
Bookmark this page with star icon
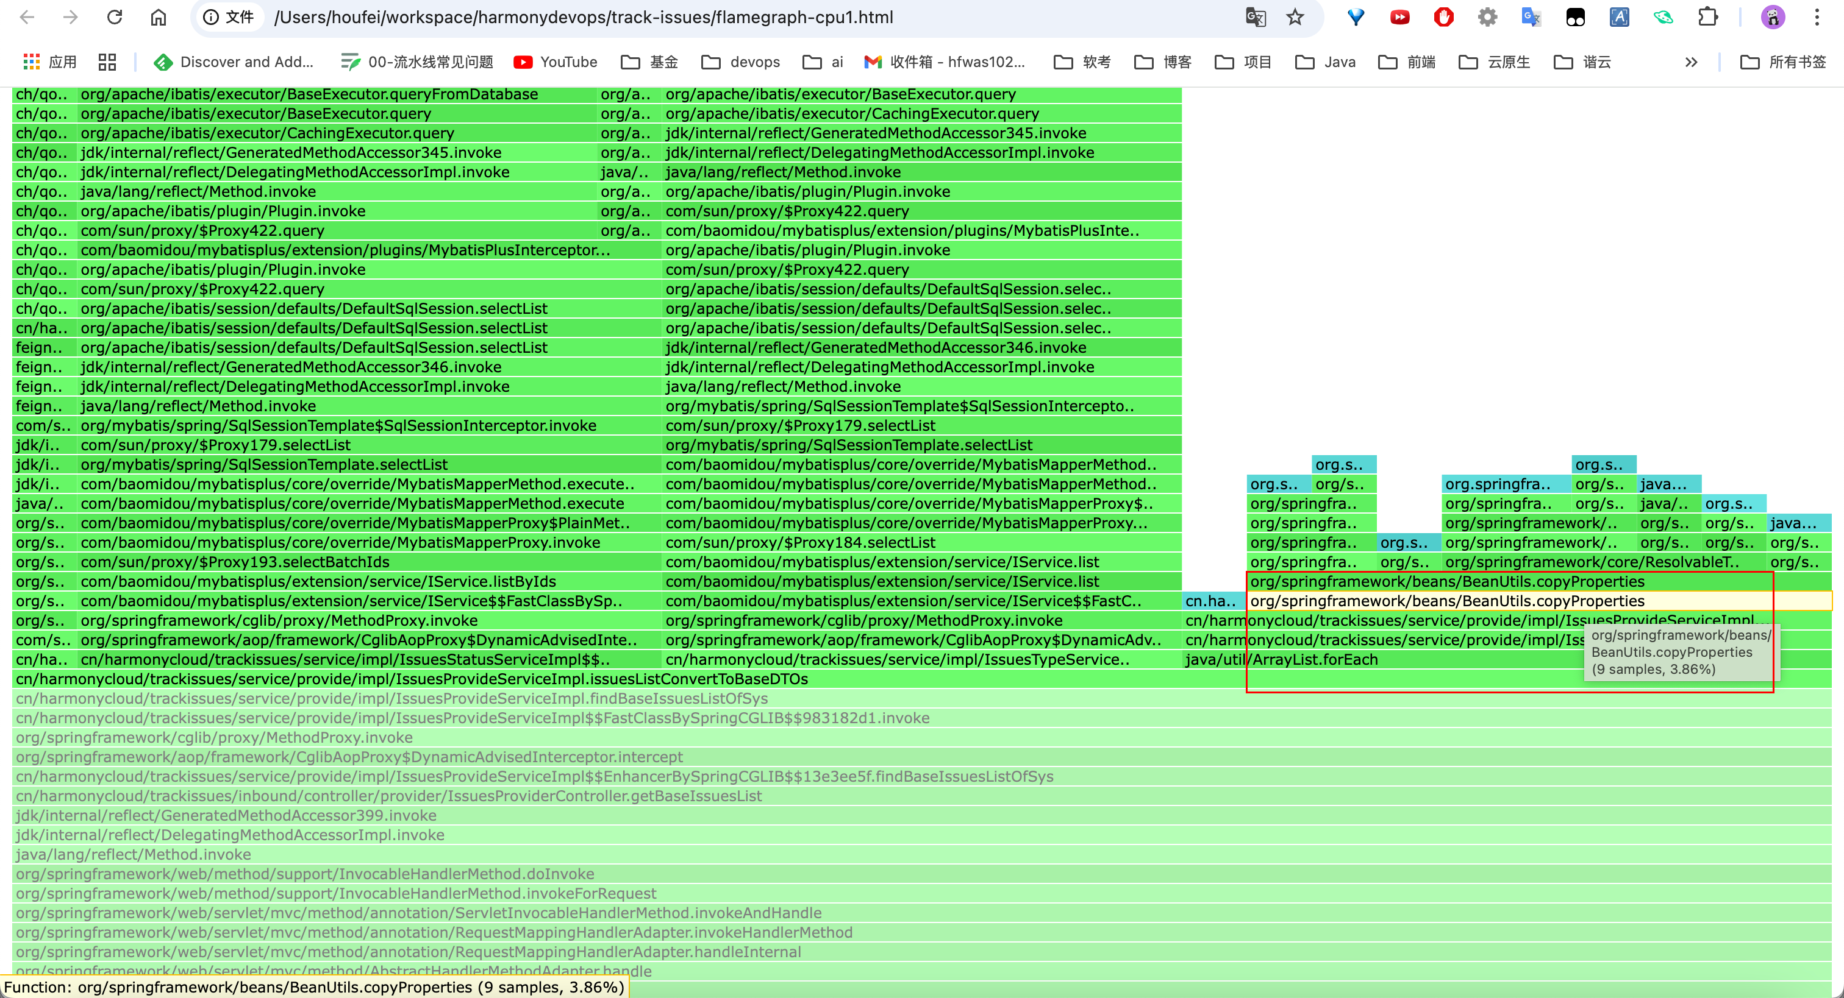(1295, 17)
